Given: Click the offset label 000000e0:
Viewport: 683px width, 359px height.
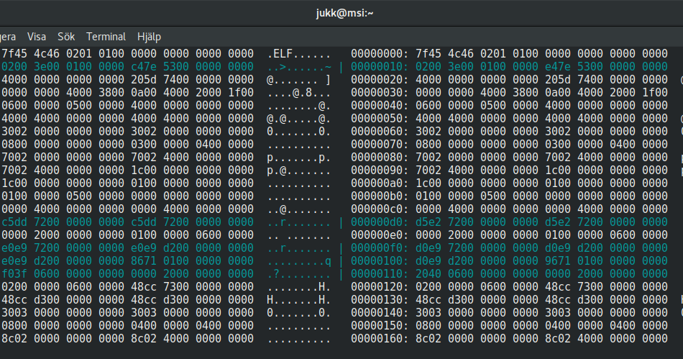Looking at the screenshot, I should [x=380, y=235].
